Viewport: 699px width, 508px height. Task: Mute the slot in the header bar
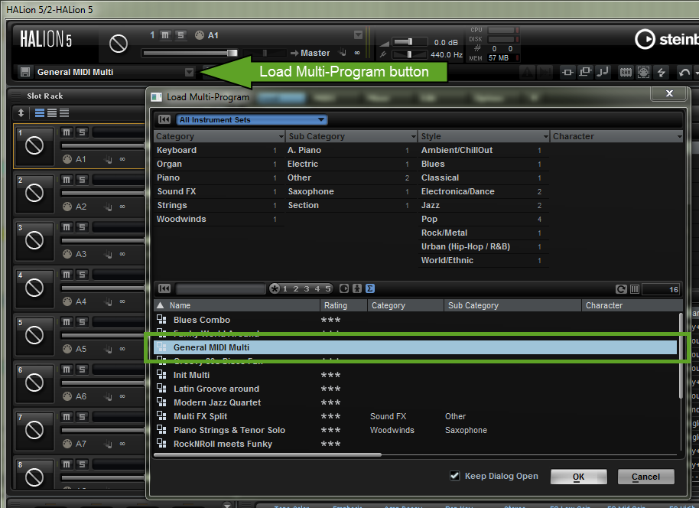tap(165, 35)
